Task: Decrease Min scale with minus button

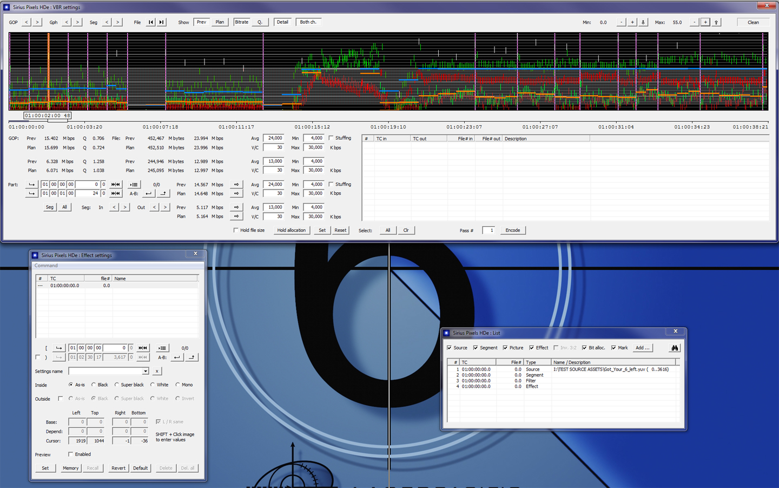Action: tap(622, 22)
